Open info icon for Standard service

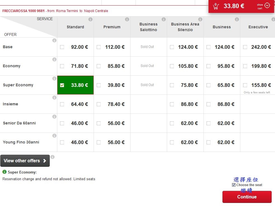pyautogui.click(x=91, y=19)
